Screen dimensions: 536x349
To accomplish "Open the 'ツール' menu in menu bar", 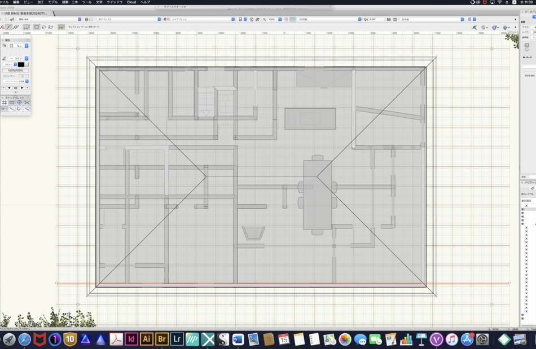I will pos(86,2).
